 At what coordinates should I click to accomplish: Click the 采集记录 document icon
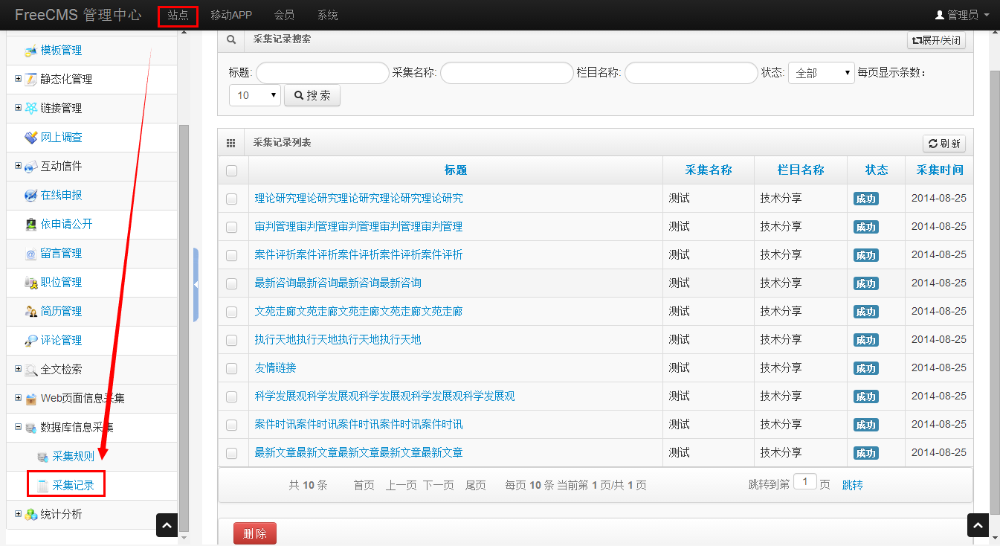43,486
